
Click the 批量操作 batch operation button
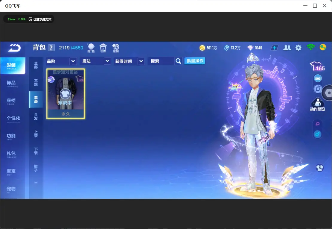pyautogui.click(x=195, y=61)
